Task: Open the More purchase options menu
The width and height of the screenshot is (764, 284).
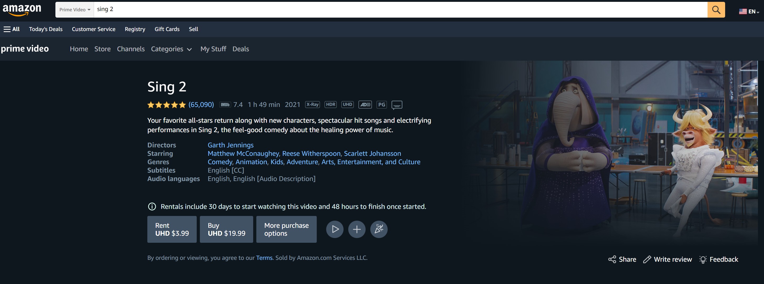Action: tap(287, 229)
